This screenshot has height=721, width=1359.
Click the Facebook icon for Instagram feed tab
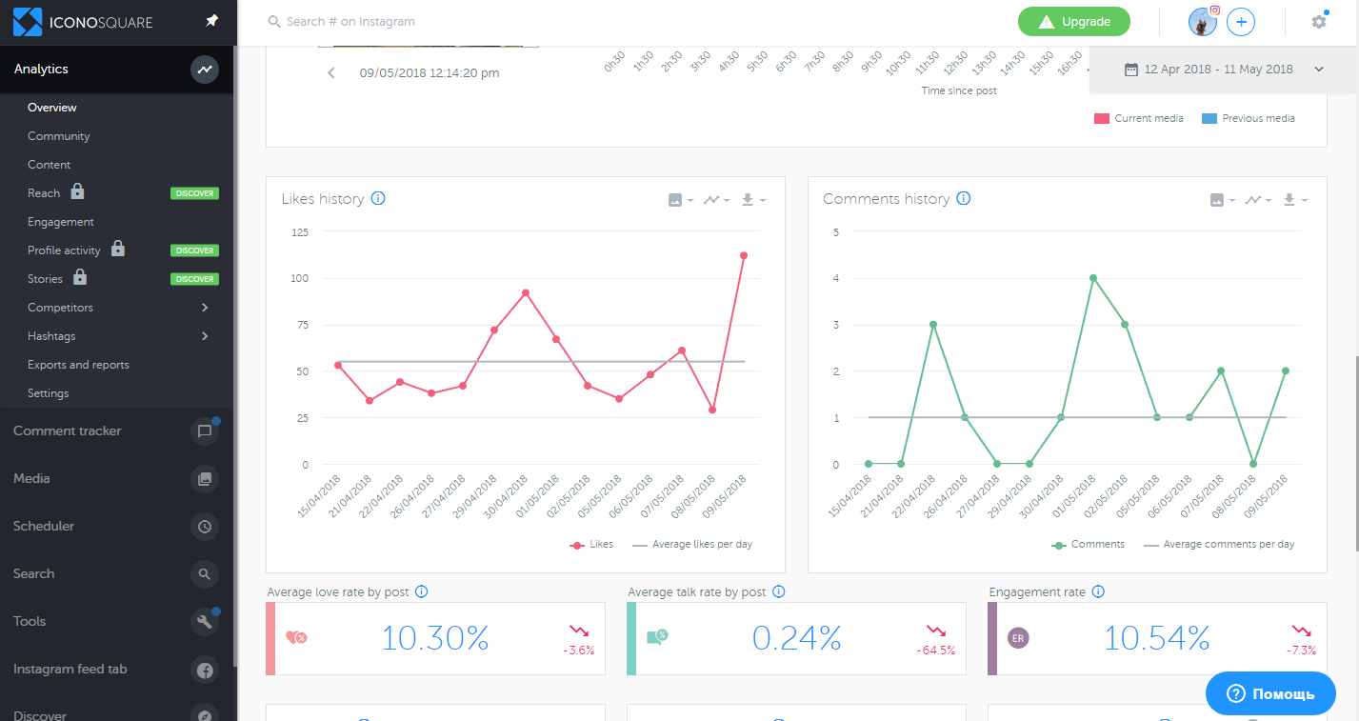[x=204, y=670]
